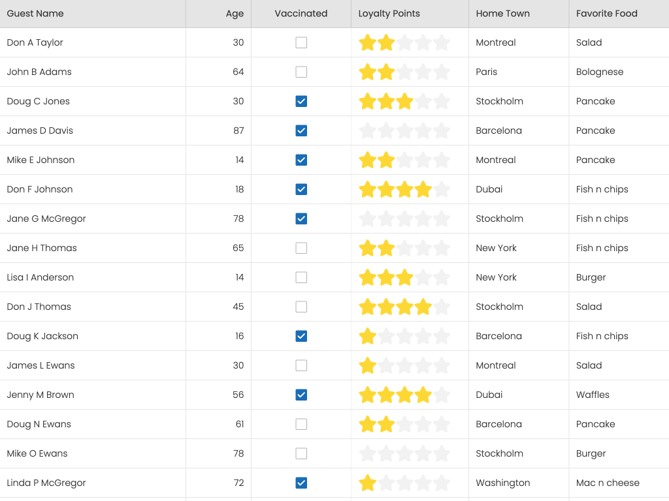This screenshot has height=501, width=669.
Task: Click the first star in James D Davis's row
Action: [x=368, y=131]
